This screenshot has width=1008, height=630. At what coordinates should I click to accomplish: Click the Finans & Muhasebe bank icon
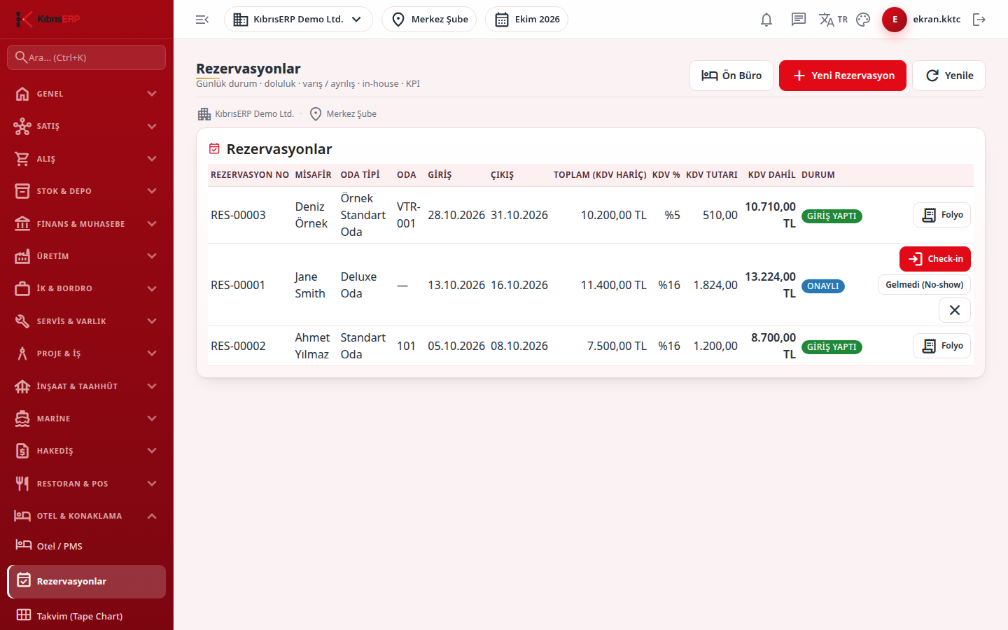pyautogui.click(x=22, y=224)
